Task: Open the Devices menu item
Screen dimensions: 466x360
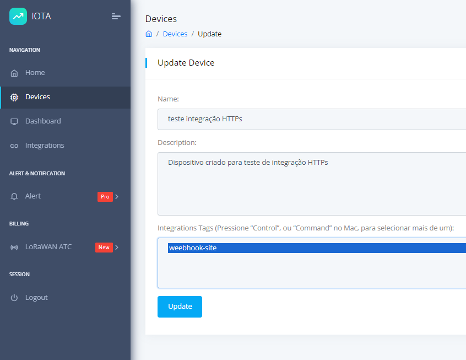Action: tap(65, 97)
